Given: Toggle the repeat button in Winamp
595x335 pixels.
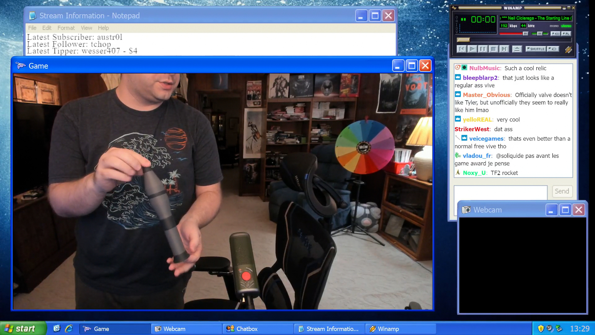Looking at the screenshot, I should point(553,49).
